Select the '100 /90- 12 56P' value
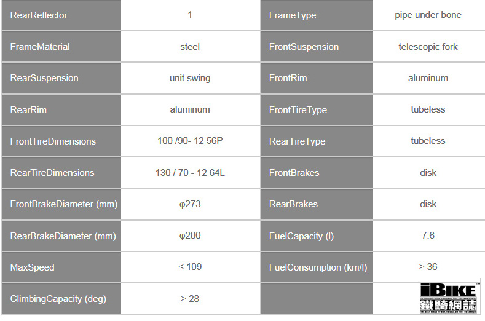The height and width of the screenshot is (321, 485). click(x=190, y=141)
